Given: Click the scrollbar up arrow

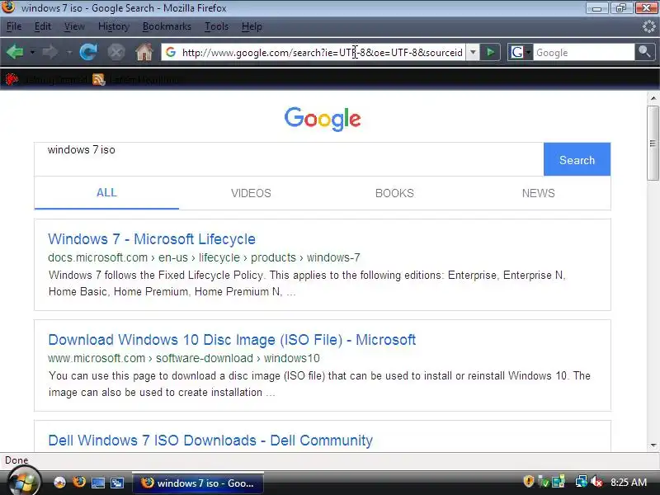Looking at the screenshot, I should click(x=653, y=98).
